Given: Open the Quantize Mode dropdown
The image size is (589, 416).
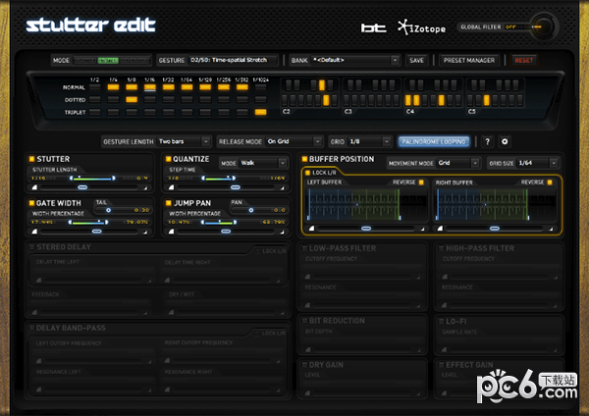Looking at the screenshot, I should [263, 163].
